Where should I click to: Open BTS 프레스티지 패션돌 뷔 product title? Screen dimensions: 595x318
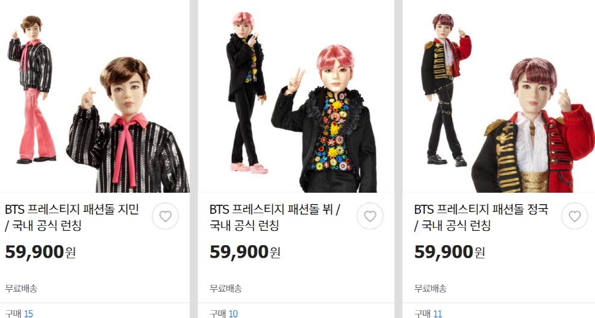tap(275, 217)
